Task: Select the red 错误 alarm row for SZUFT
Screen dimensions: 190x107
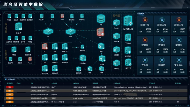Action: tap(96, 87)
